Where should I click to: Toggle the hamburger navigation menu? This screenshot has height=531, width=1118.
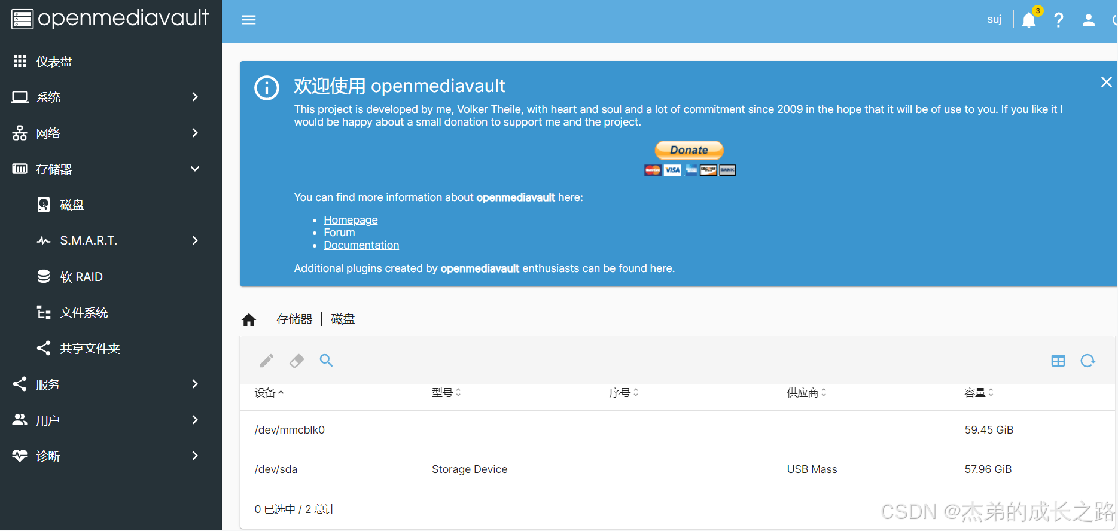[249, 20]
